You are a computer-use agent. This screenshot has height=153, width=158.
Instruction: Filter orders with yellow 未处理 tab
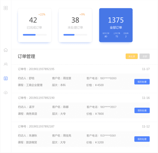tap(132, 56)
